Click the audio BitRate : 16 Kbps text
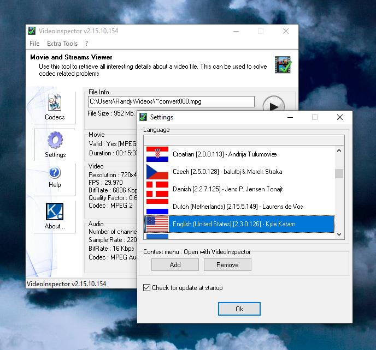 (x=111, y=249)
